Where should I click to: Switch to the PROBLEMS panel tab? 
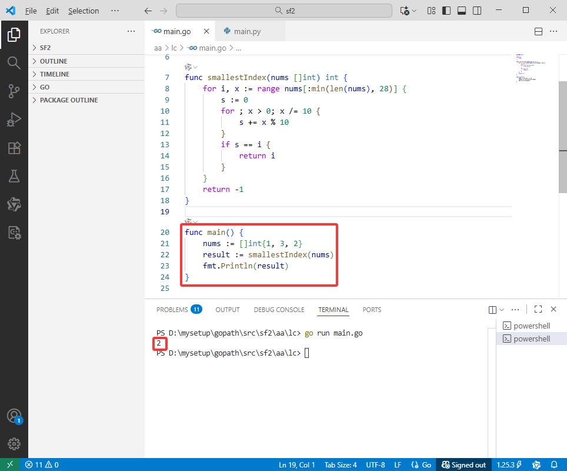(179, 310)
